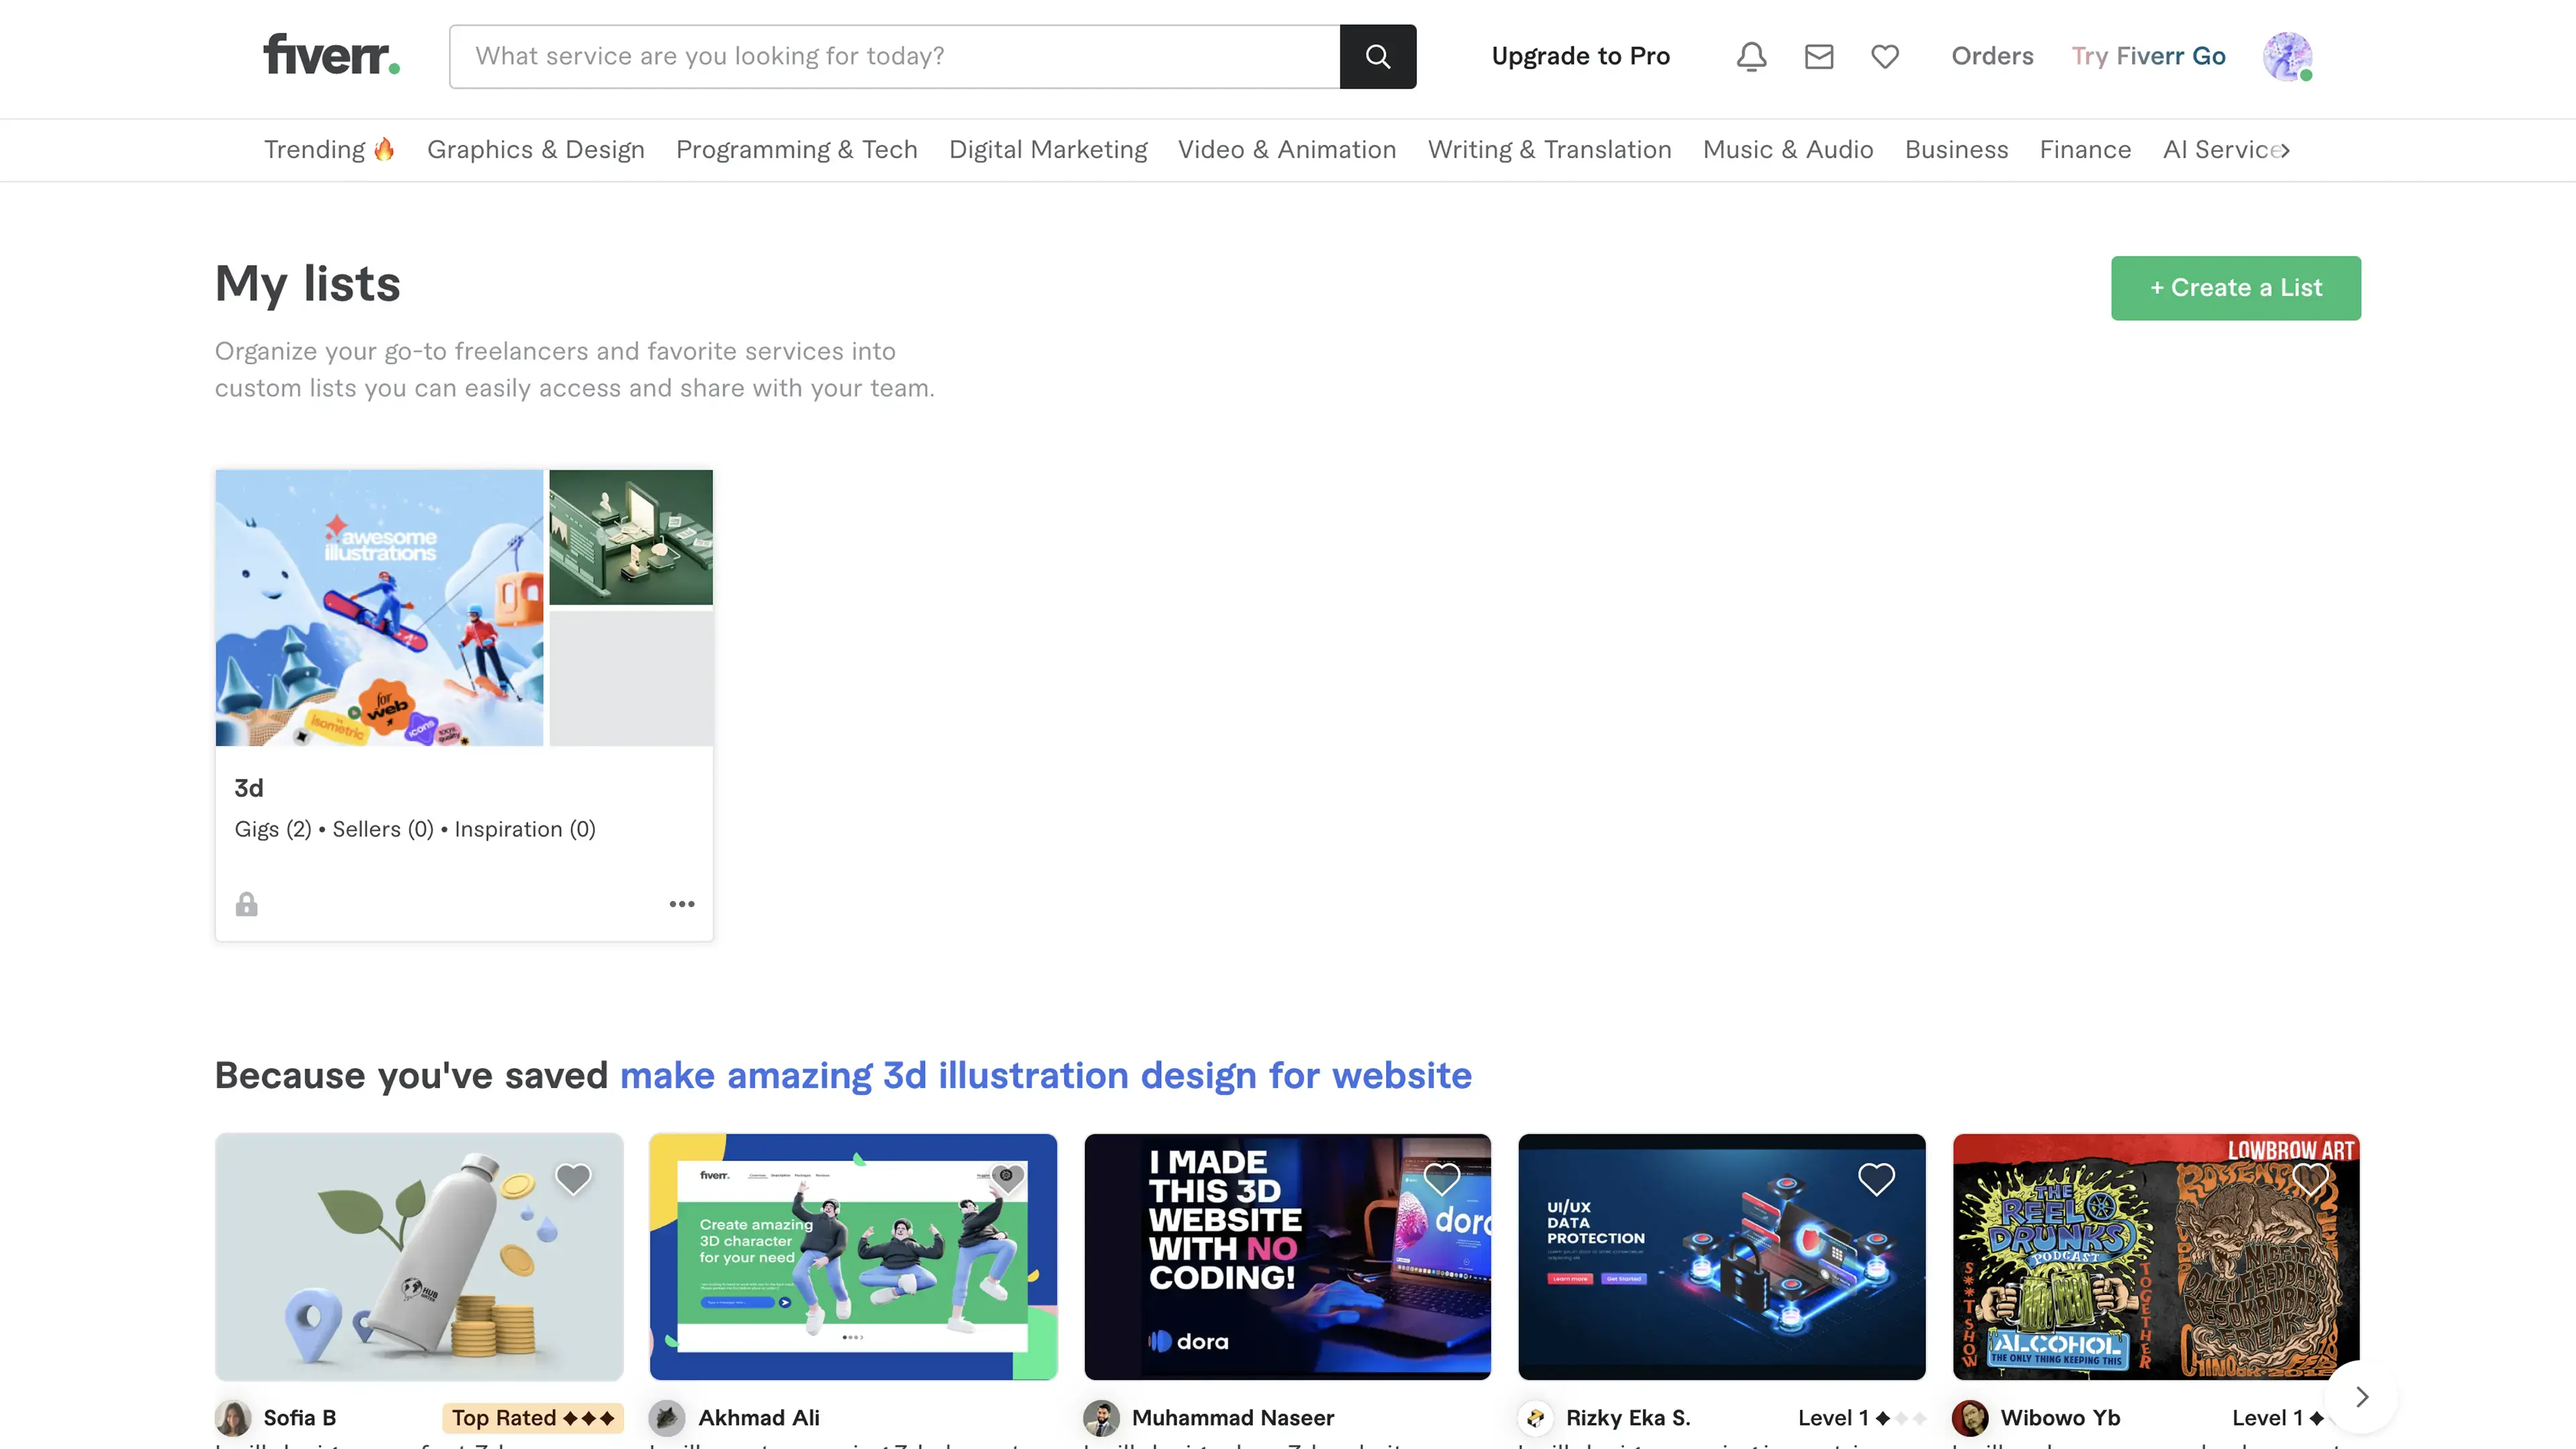Open saved lists heart icon in header
The width and height of the screenshot is (2576, 1449).
tap(1885, 56)
